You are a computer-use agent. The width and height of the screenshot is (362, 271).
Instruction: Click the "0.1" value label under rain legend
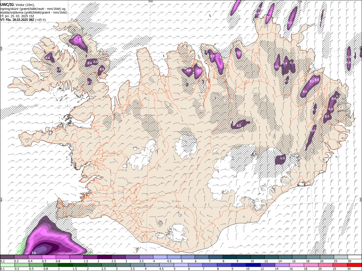click(x=2, y=269)
